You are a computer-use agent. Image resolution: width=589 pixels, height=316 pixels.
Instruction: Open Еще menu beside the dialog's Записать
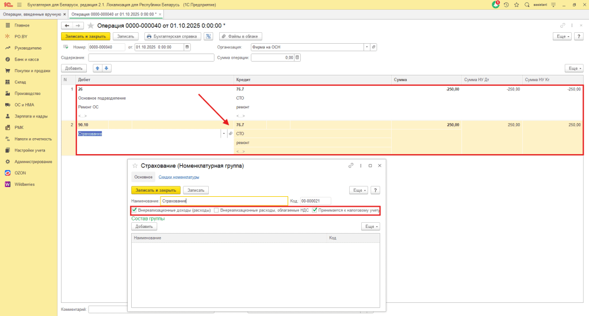pos(359,190)
